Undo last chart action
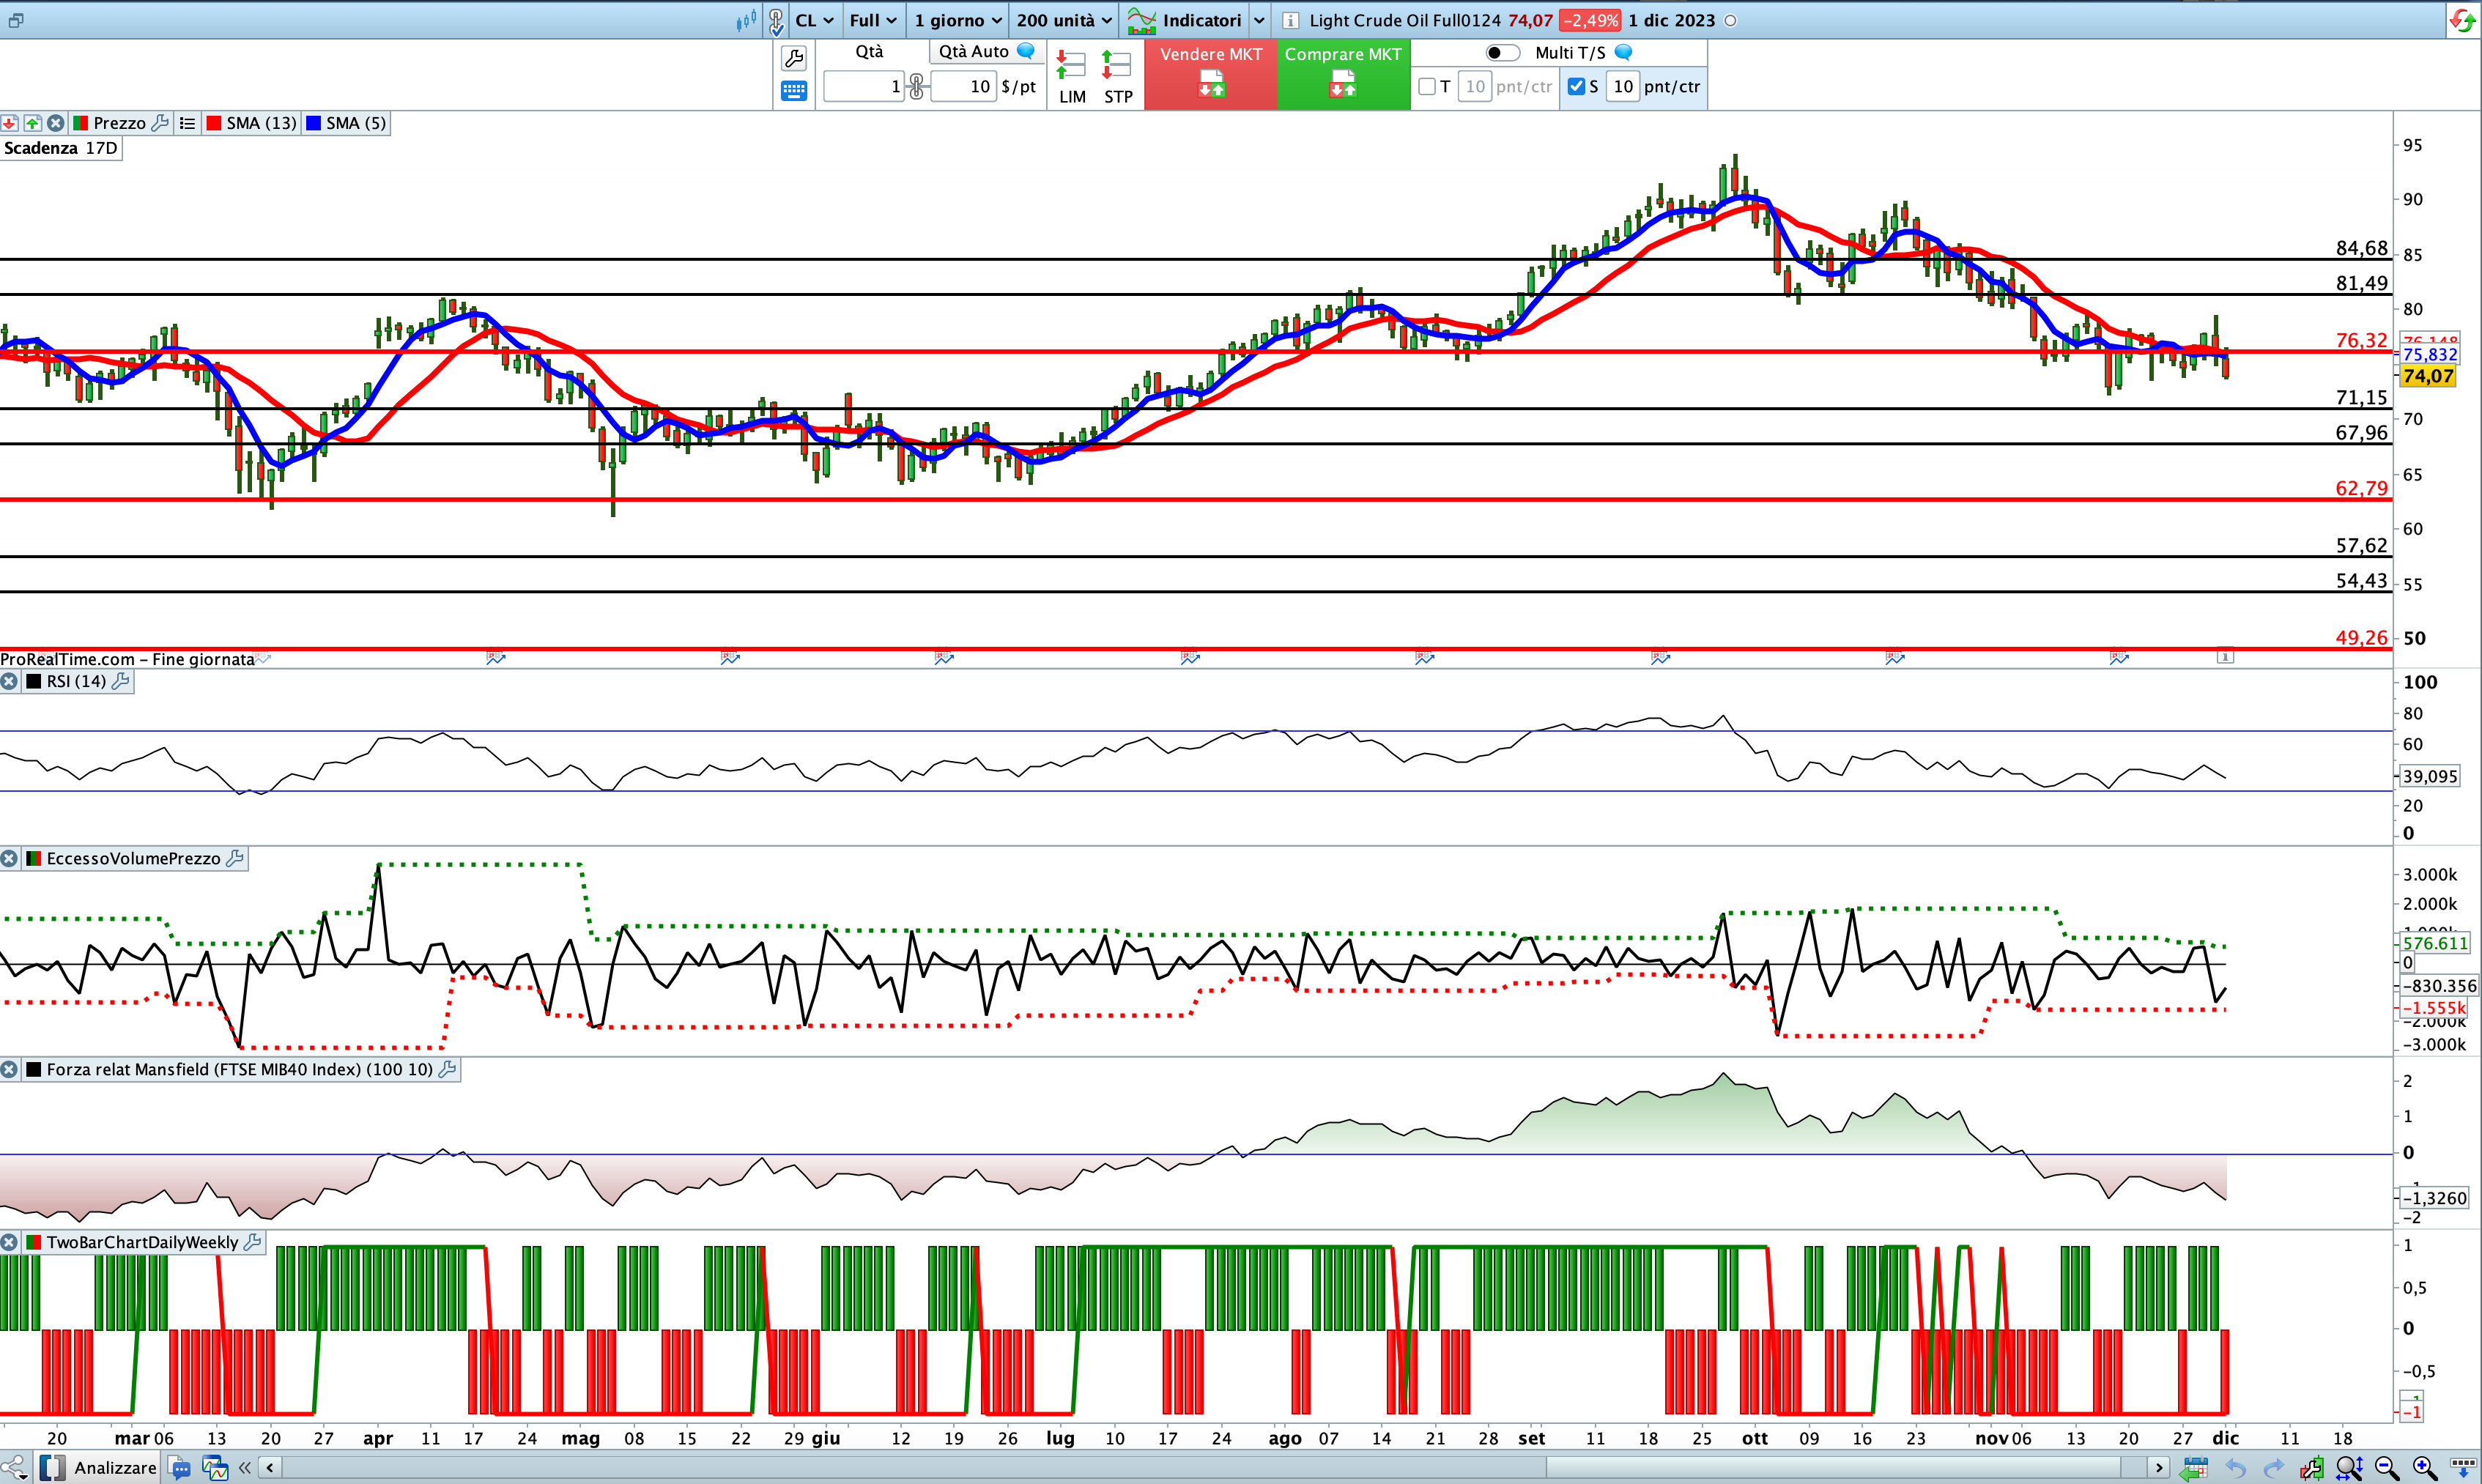Image resolution: width=2482 pixels, height=1484 pixels. (2236, 1468)
